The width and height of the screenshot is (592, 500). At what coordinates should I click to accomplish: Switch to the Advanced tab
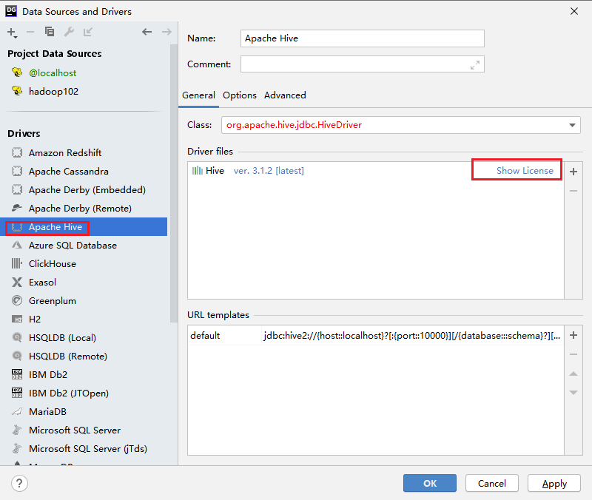pos(285,95)
